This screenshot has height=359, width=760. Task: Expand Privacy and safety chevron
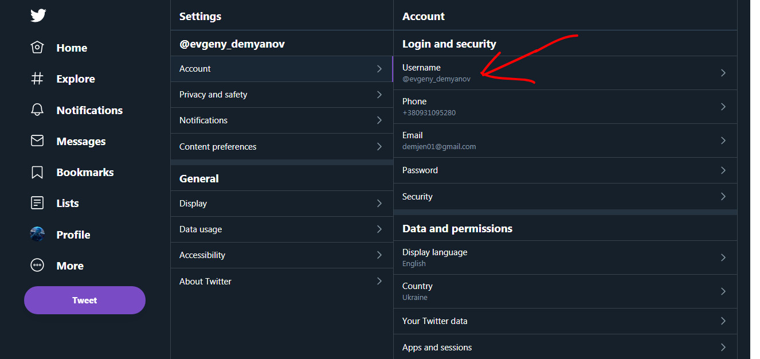(x=379, y=95)
